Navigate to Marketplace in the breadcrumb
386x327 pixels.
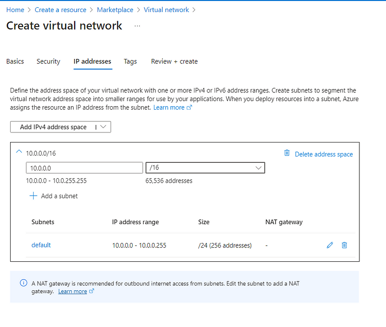coord(115,10)
